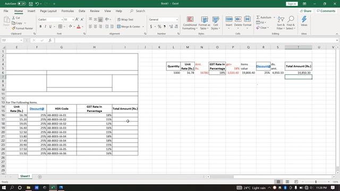Open Cell Styles gallery
Screen dimensions: 340x191
tap(216, 23)
